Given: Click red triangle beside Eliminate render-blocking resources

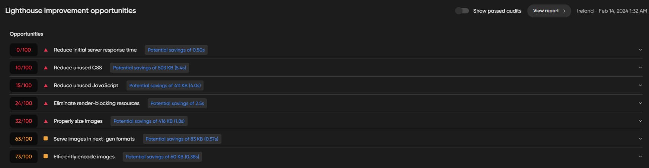Looking at the screenshot, I should point(46,103).
